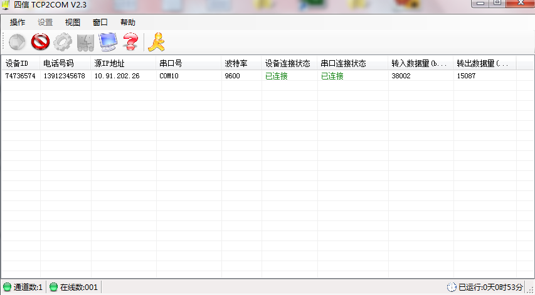This screenshot has width=535, height=295.
Task: Open the 视图 menu
Action: [x=73, y=23]
